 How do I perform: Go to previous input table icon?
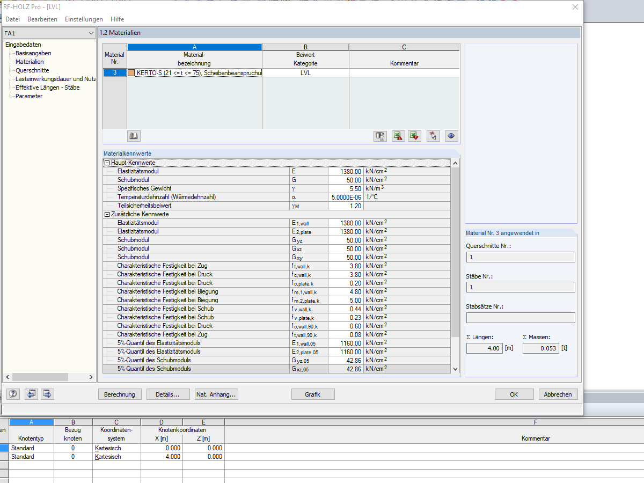(31, 394)
